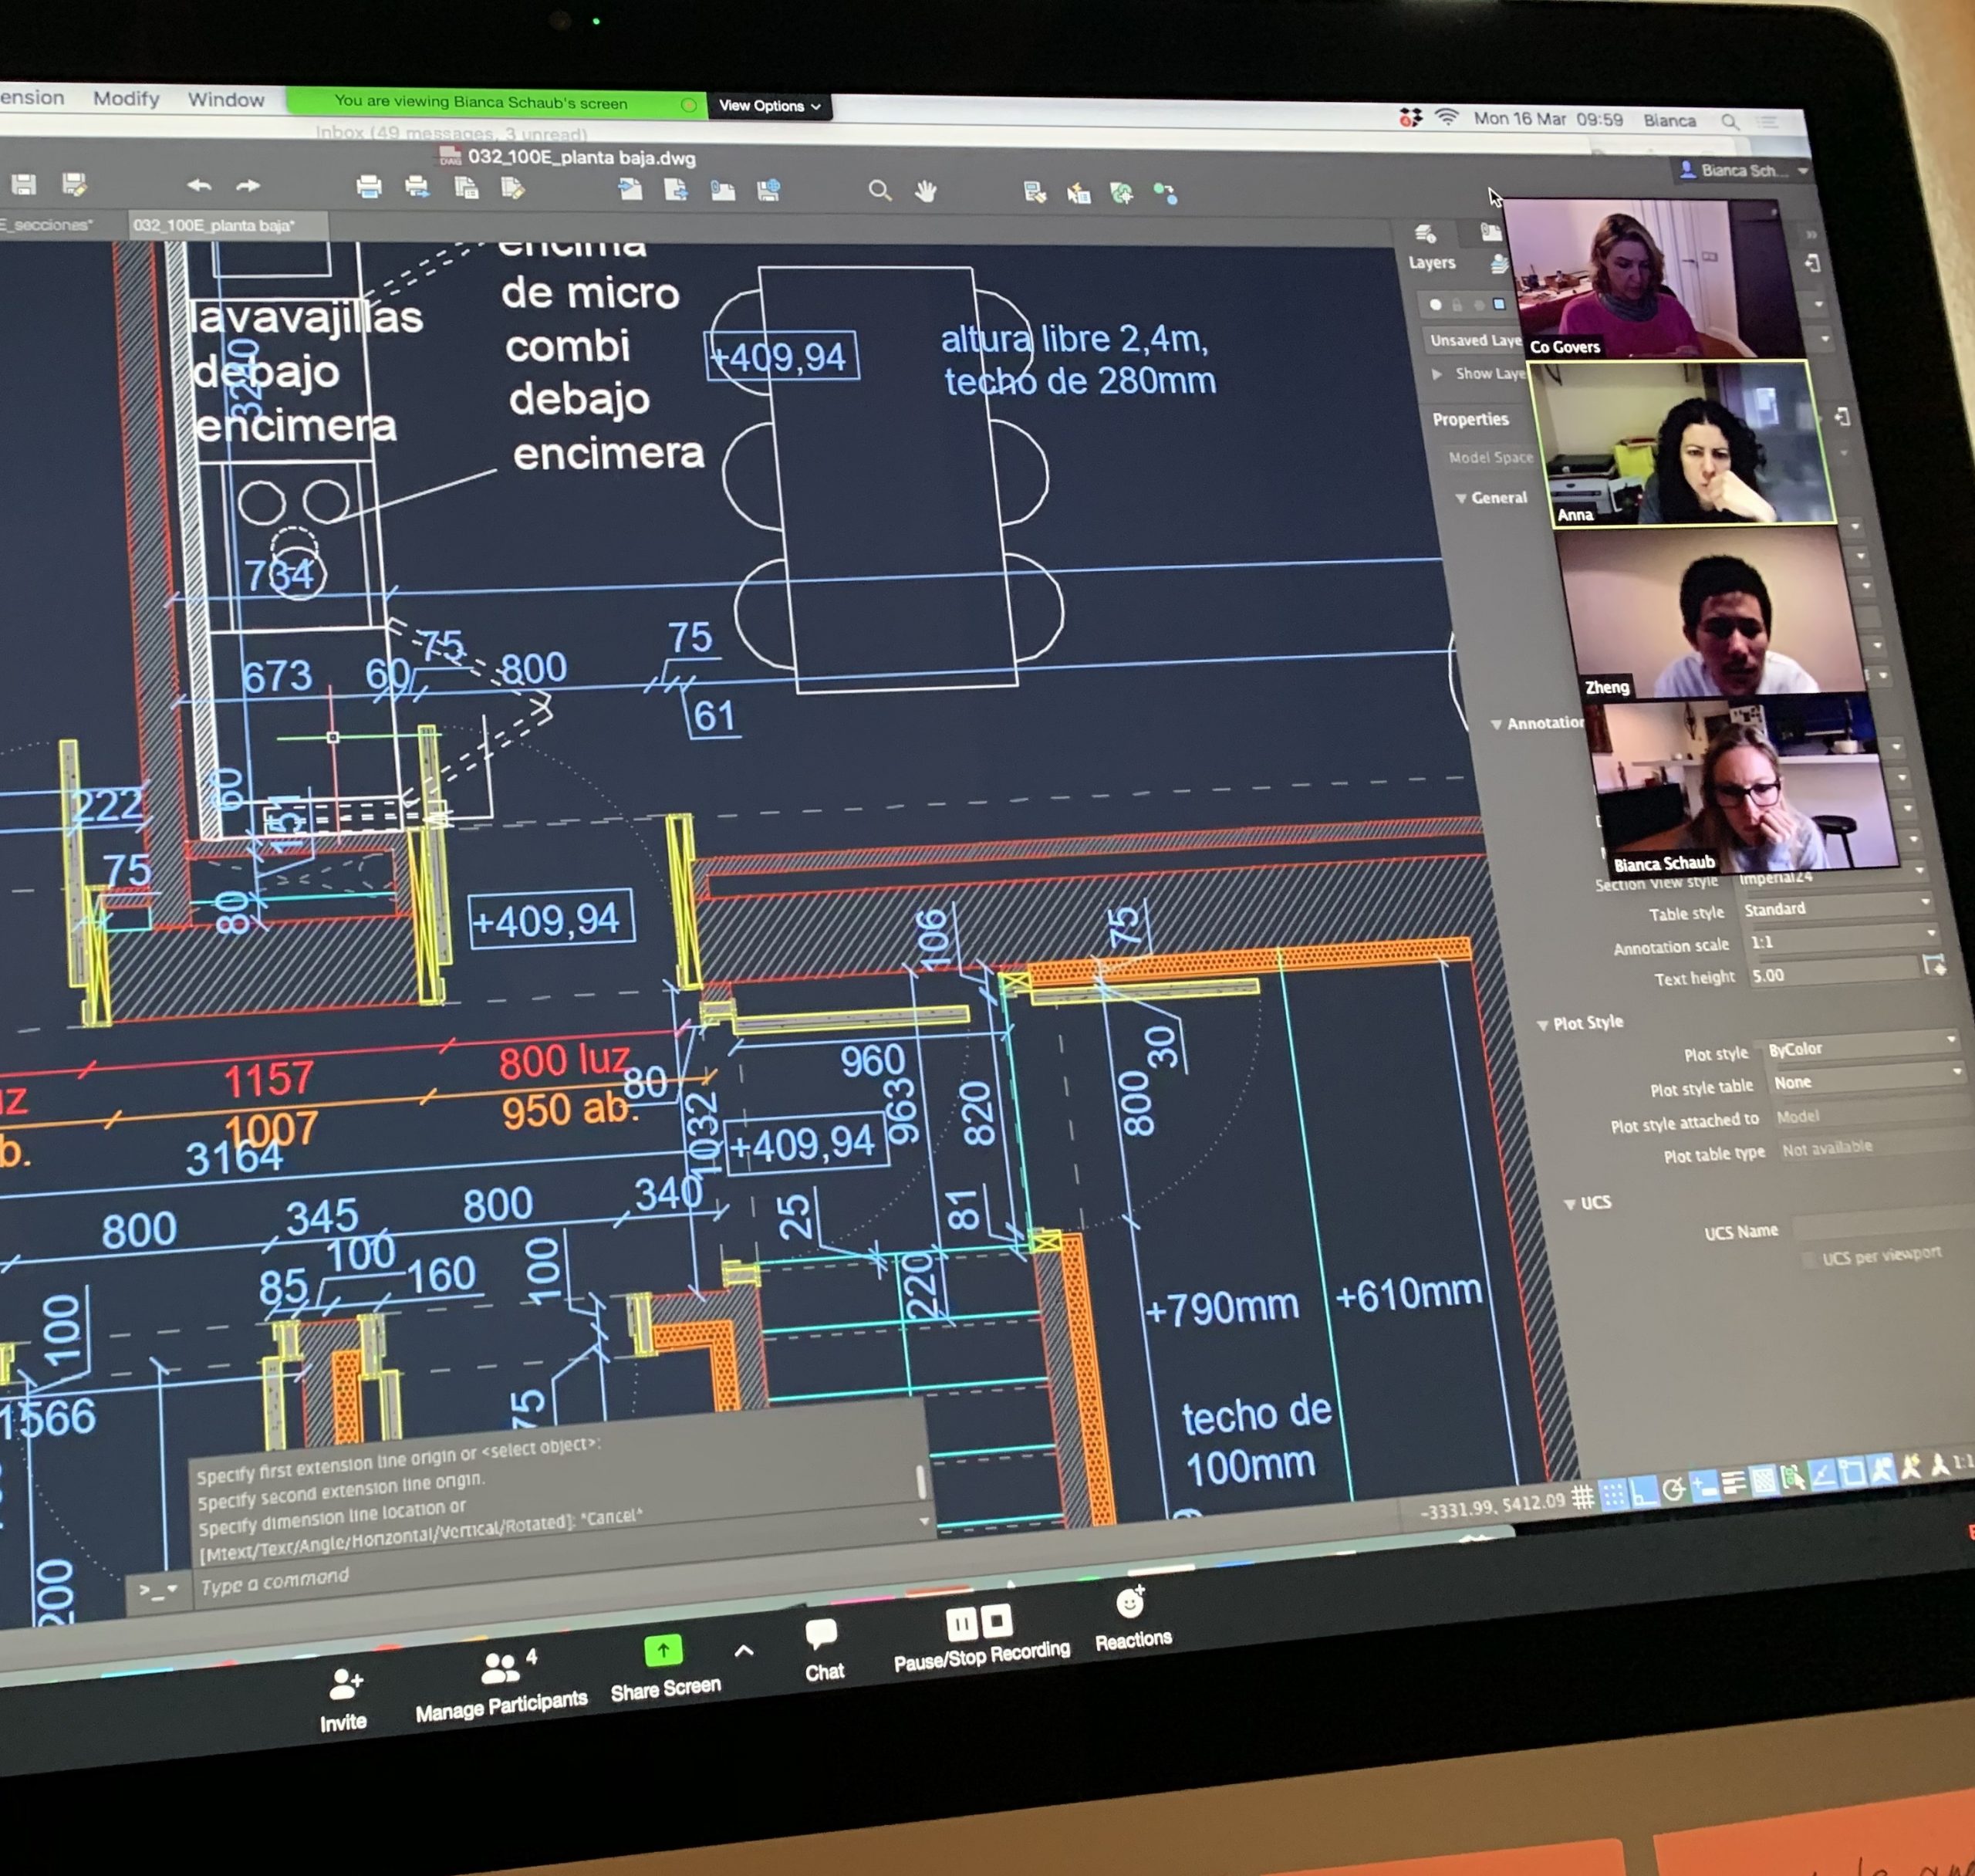
Task: Open the Annotation scale 1:1 dropdown
Action: tap(1843, 940)
